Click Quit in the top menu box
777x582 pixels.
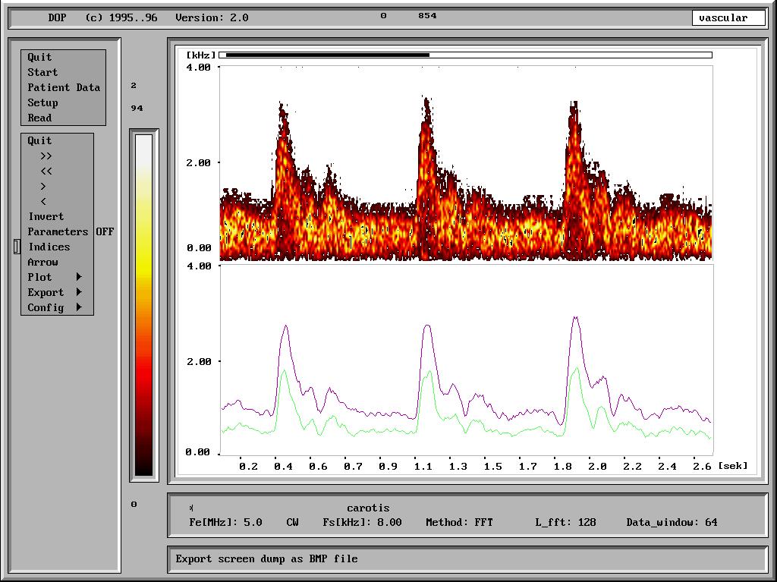tap(39, 57)
